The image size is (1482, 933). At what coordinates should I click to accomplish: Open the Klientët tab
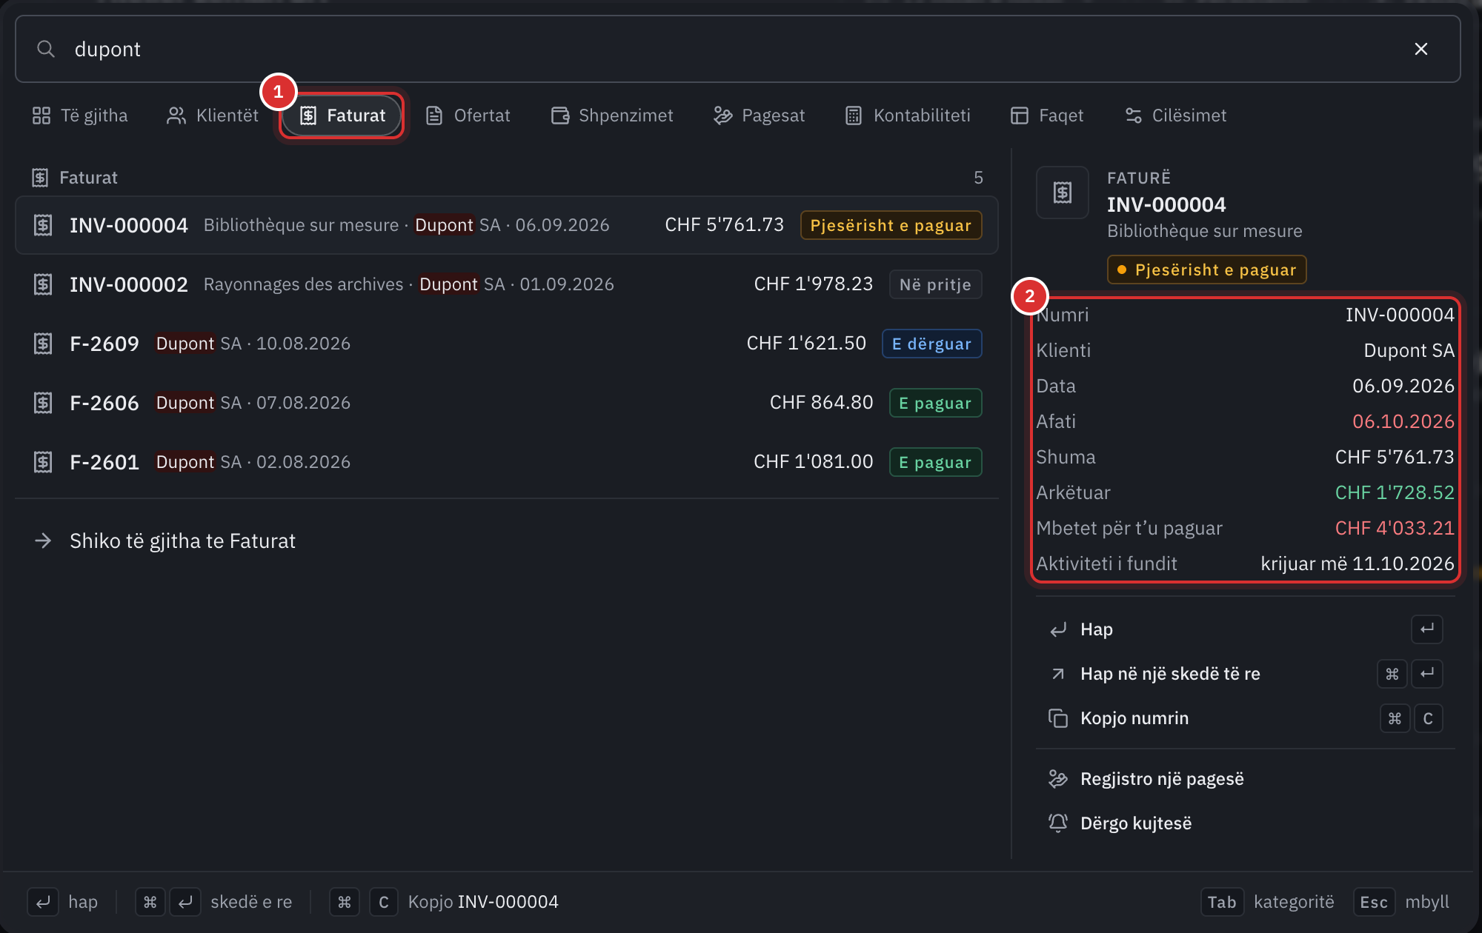(213, 116)
